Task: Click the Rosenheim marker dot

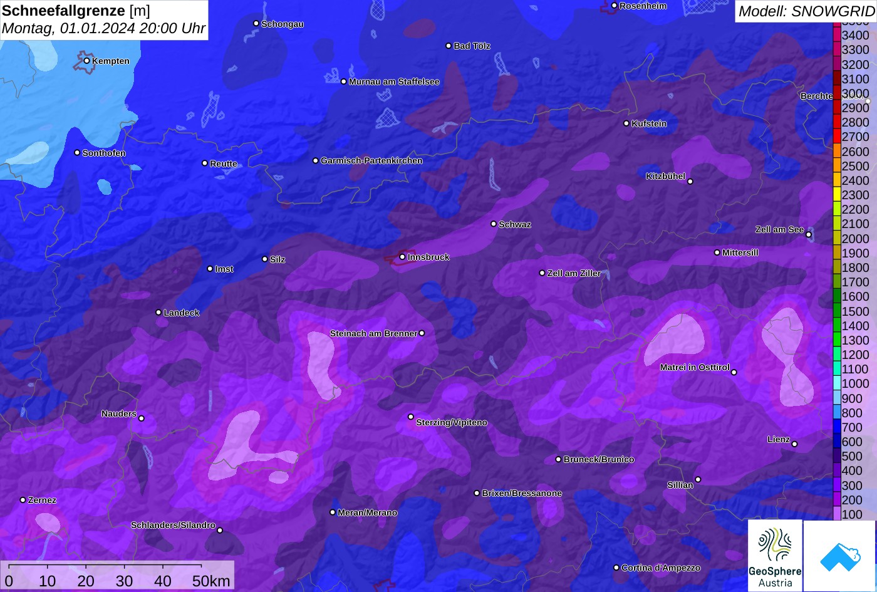Action: coord(614,6)
